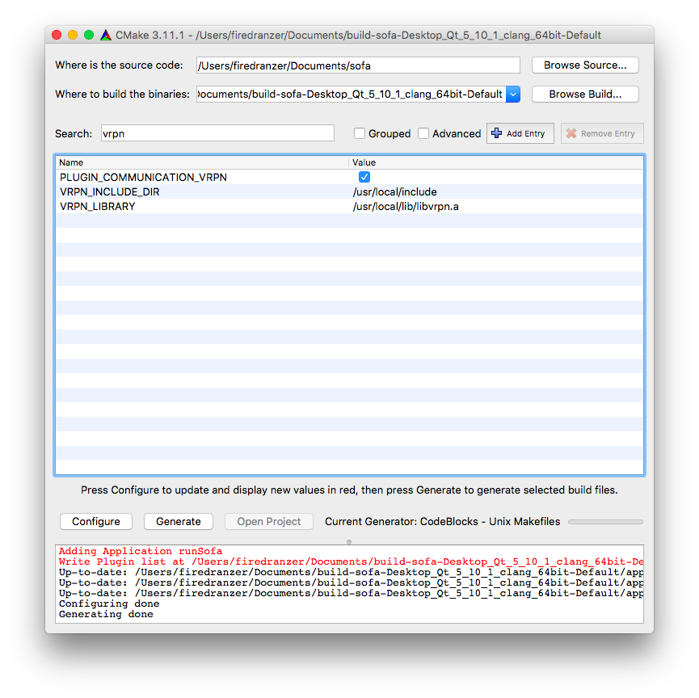Click the Value column header

[x=495, y=162]
